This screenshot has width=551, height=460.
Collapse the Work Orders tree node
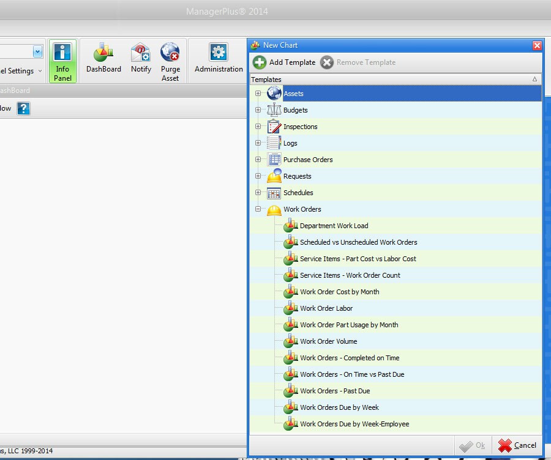(258, 209)
